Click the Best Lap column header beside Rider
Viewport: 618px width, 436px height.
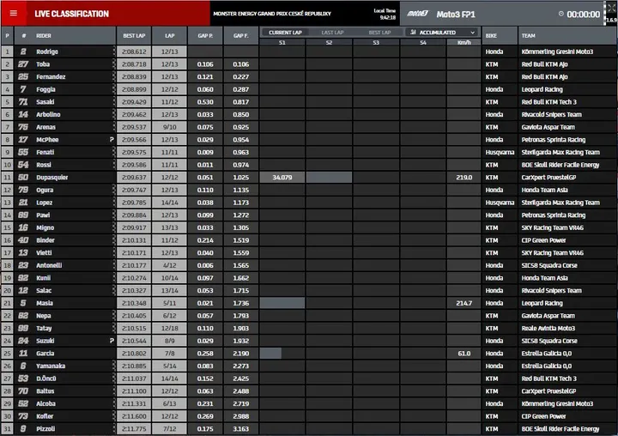(x=134, y=35)
